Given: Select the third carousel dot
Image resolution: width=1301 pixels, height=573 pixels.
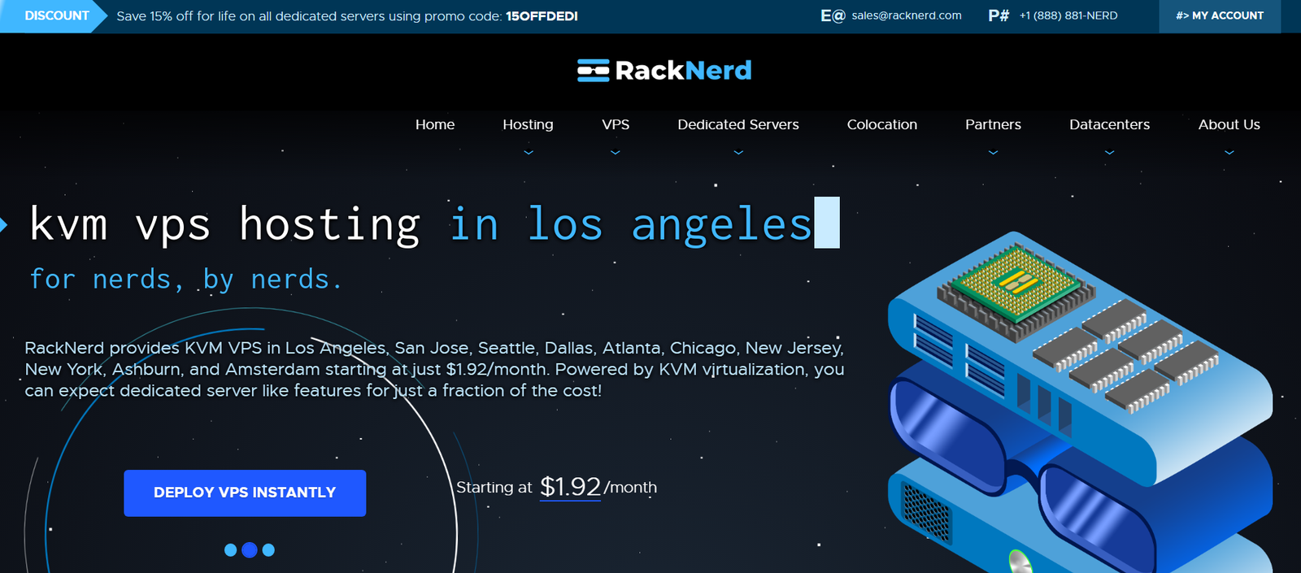Looking at the screenshot, I should [x=268, y=550].
